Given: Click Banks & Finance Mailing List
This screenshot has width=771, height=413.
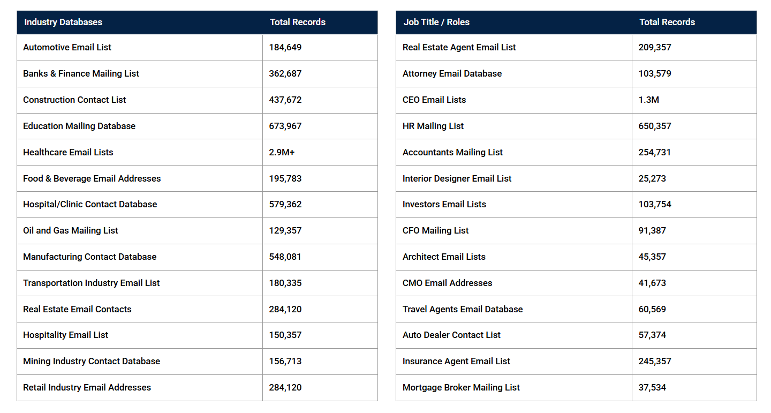Looking at the screenshot, I should pos(81,73).
